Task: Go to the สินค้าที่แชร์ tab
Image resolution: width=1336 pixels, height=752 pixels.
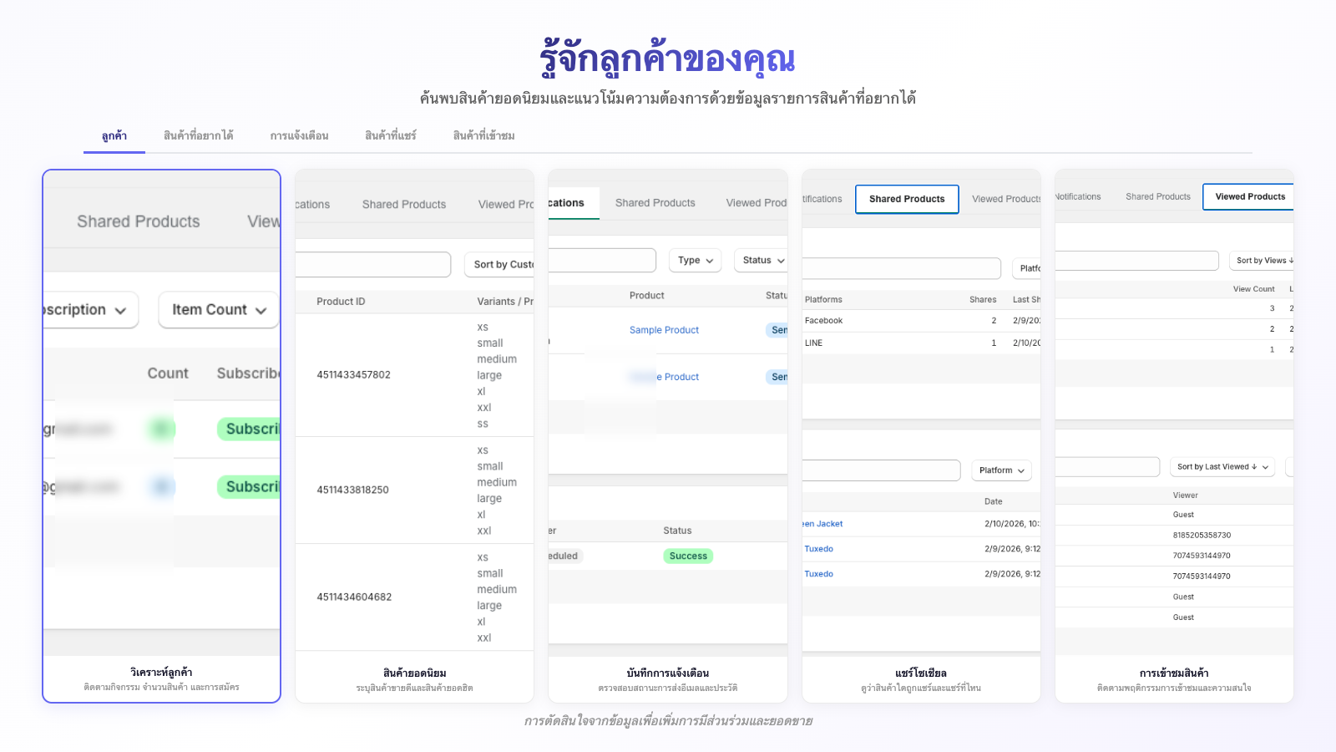Action: [390, 135]
